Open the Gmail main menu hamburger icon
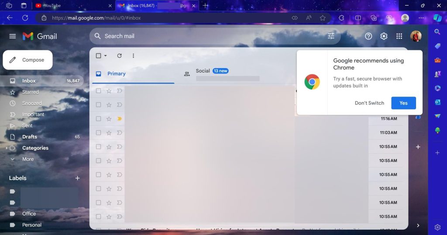This screenshot has height=235, width=447. pos(12,36)
